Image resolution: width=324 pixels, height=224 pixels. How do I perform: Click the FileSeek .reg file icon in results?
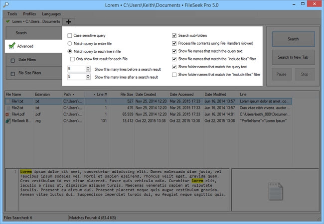coord(8,121)
